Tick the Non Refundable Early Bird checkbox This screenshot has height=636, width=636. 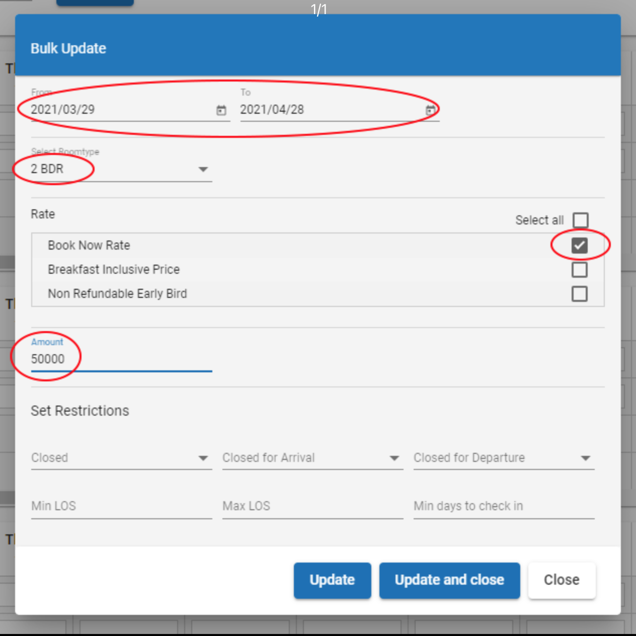(x=579, y=294)
